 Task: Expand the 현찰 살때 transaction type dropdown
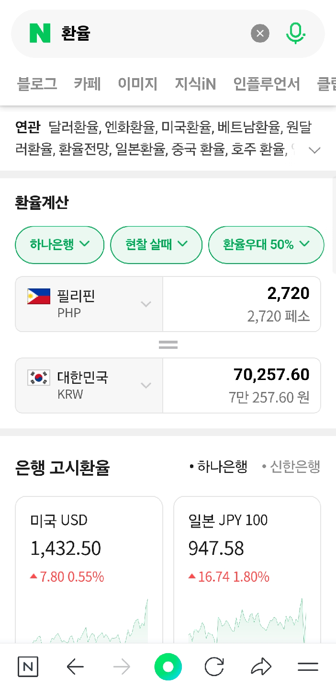(156, 244)
